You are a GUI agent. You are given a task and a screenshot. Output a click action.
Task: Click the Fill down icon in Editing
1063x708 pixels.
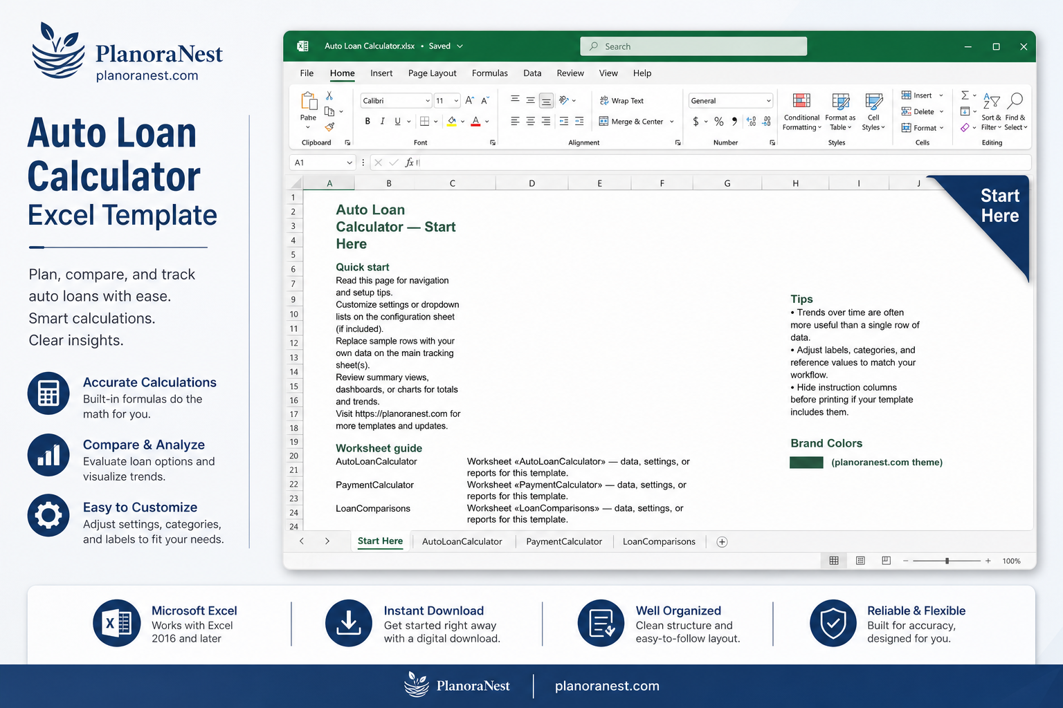(965, 111)
